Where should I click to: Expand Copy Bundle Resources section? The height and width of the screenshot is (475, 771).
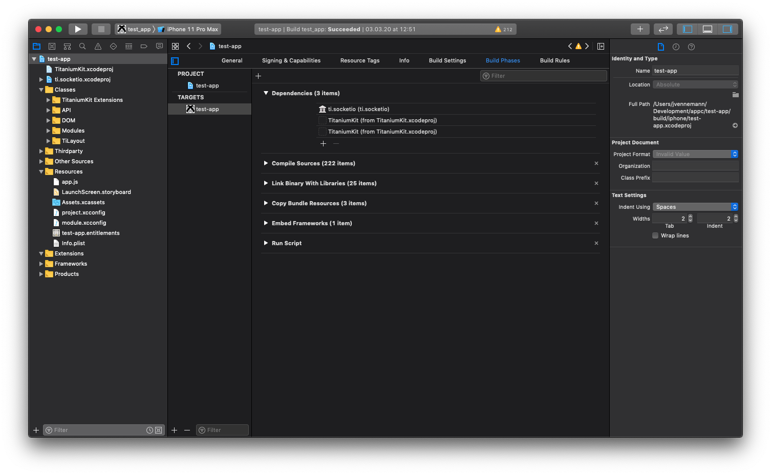[x=266, y=203]
